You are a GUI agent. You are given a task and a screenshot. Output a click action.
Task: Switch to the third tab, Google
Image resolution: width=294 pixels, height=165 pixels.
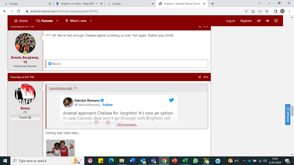130,4
